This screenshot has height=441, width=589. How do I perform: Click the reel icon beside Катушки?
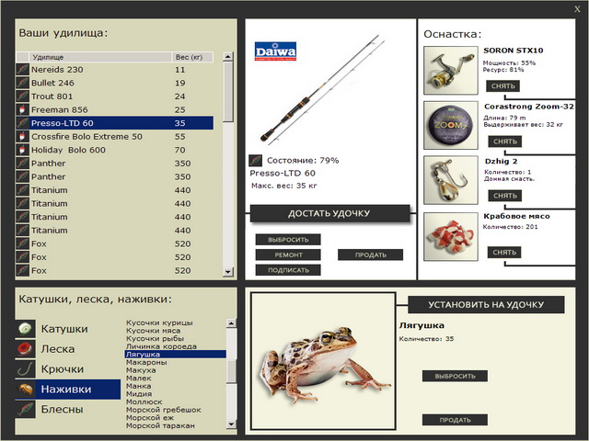pyautogui.click(x=25, y=329)
